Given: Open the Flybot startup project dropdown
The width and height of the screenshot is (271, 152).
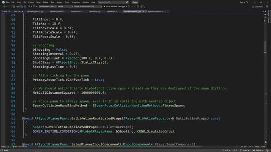Looking at the screenshot, I should click(88, 7).
